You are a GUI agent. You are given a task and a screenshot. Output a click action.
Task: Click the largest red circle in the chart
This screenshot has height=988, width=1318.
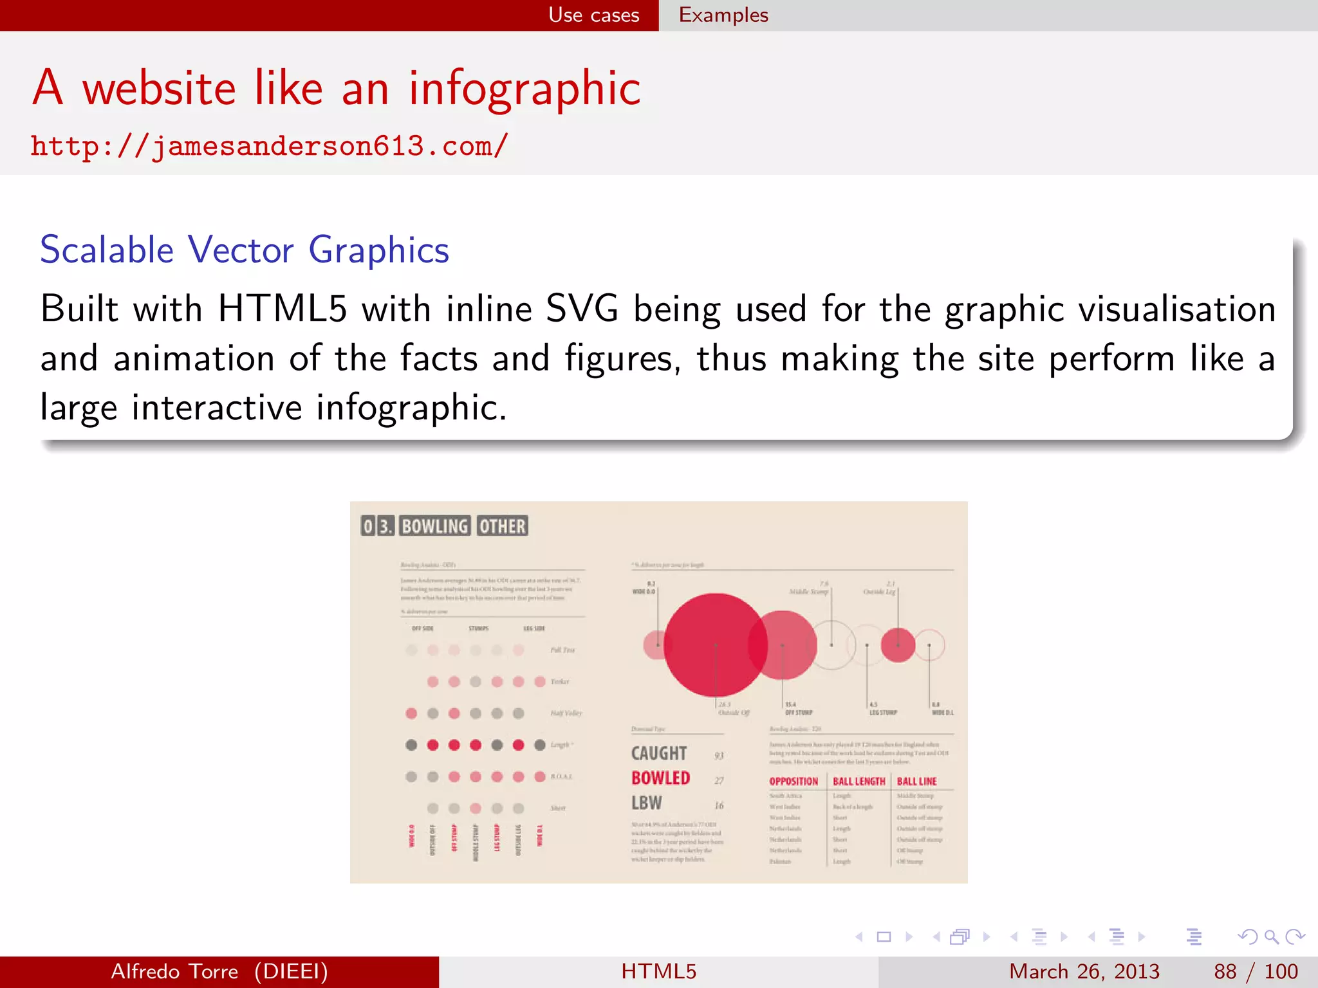tap(716, 645)
